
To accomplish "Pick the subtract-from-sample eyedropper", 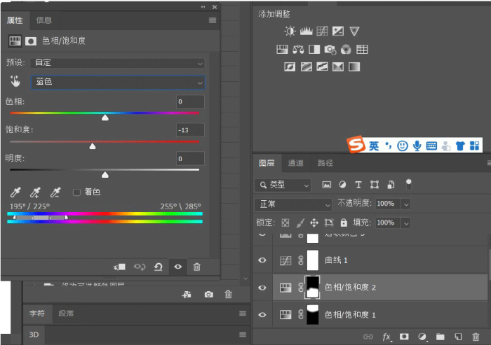I will pos(55,192).
